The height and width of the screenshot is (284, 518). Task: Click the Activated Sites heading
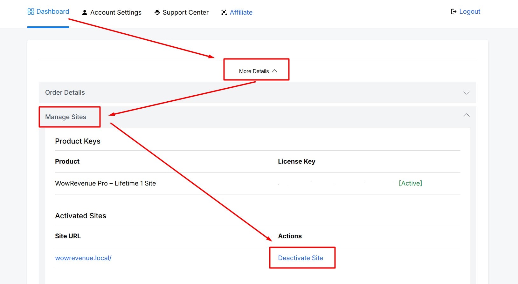tap(80, 216)
